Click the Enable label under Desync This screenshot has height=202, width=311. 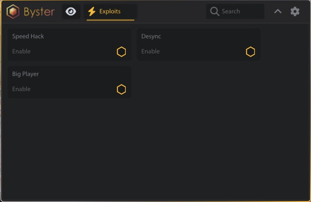tap(151, 51)
